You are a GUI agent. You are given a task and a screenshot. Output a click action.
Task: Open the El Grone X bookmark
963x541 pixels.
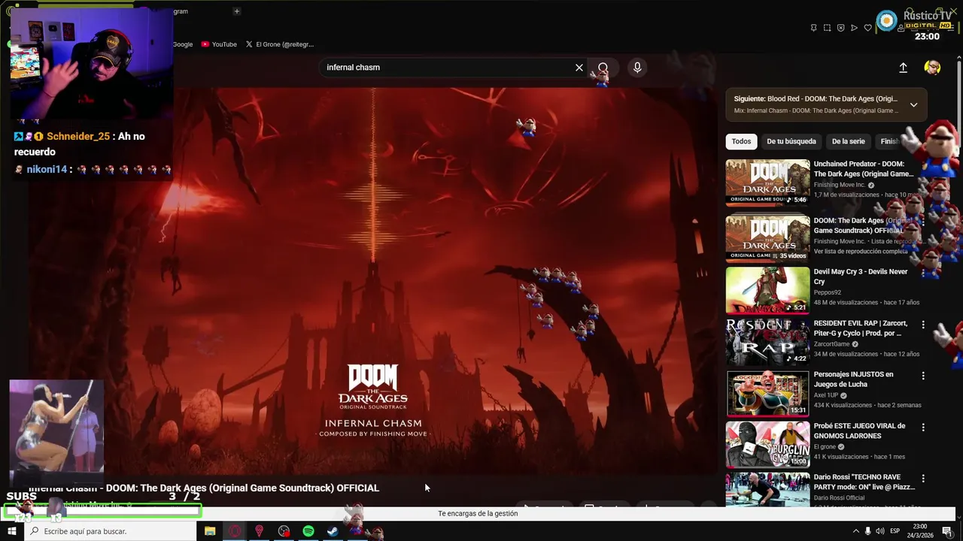pyautogui.click(x=279, y=44)
